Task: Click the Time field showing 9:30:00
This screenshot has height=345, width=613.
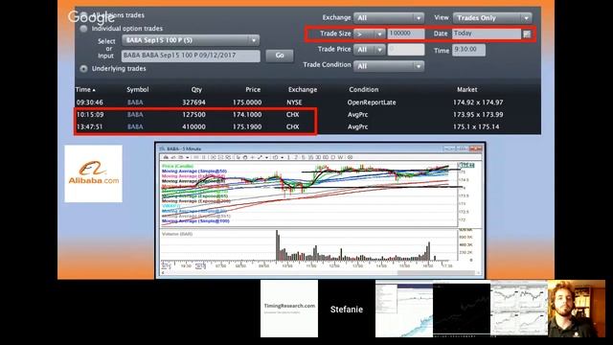Action: pyautogui.click(x=468, y=50)
